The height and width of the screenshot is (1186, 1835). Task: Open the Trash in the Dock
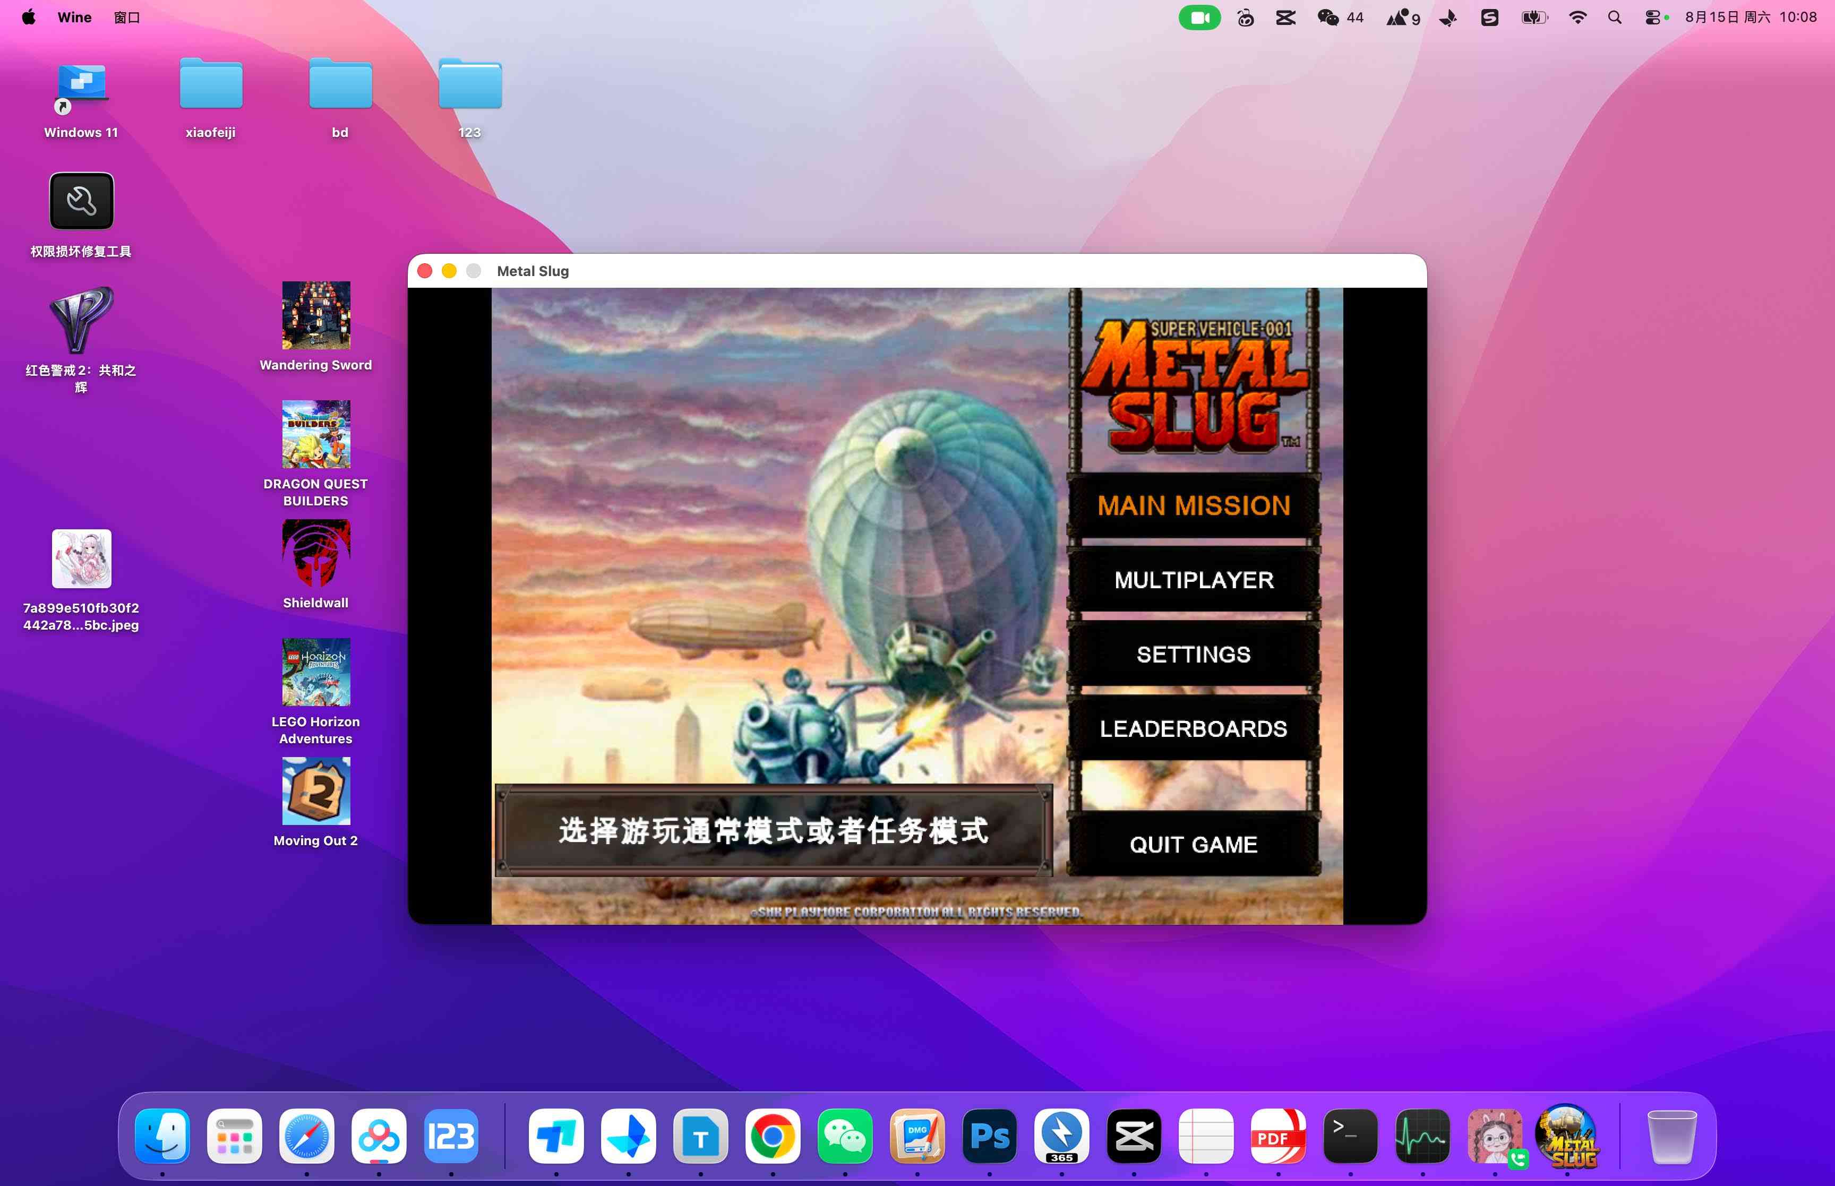1672,1136
